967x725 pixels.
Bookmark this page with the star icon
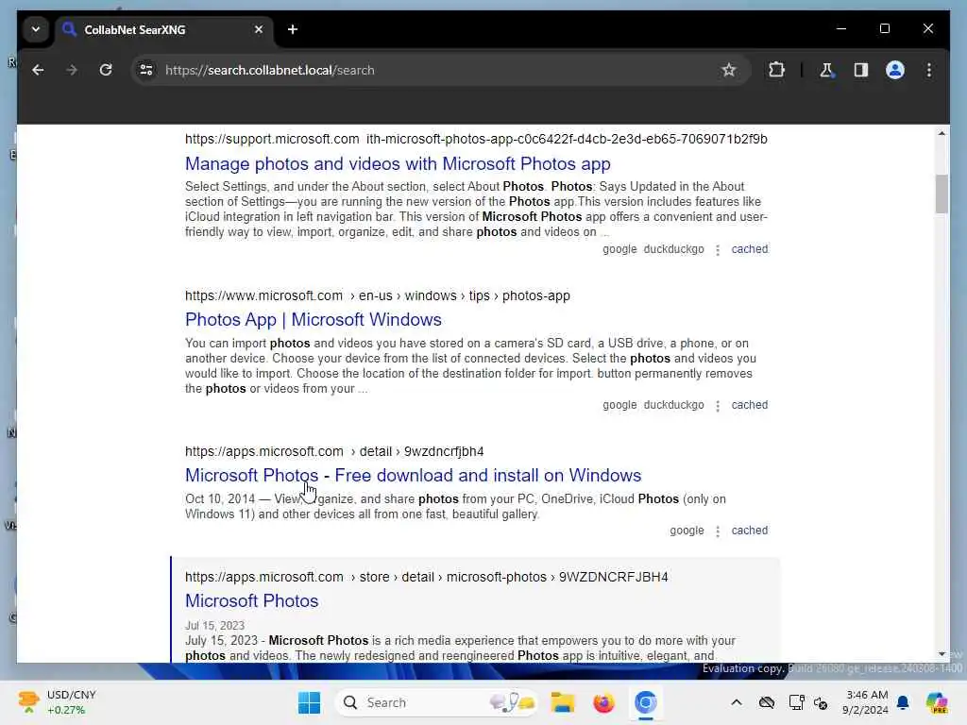click(728, 70)
